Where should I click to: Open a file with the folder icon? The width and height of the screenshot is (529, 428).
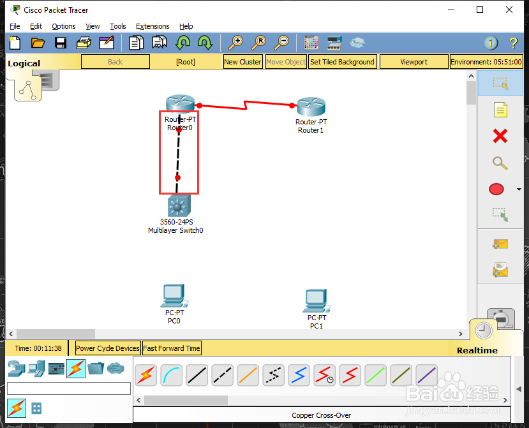coord(38,43)
